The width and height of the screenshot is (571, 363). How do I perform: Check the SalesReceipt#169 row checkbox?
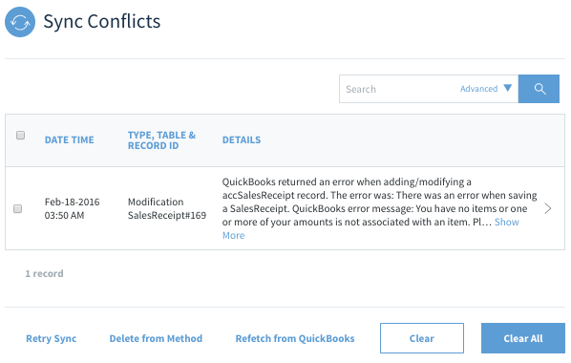click(17, 208)
